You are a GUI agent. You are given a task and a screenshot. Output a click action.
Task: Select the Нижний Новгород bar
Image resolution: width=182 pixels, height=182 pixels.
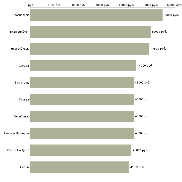click(82, 133)
